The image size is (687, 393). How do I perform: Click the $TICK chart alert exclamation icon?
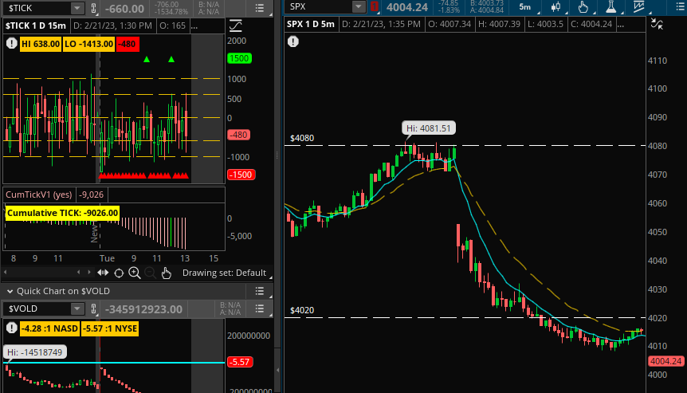coord(12,43)
